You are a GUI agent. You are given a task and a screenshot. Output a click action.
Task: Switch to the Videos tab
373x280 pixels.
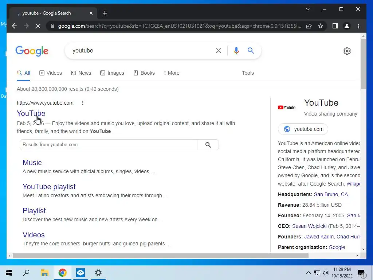[x=50, y=73]
